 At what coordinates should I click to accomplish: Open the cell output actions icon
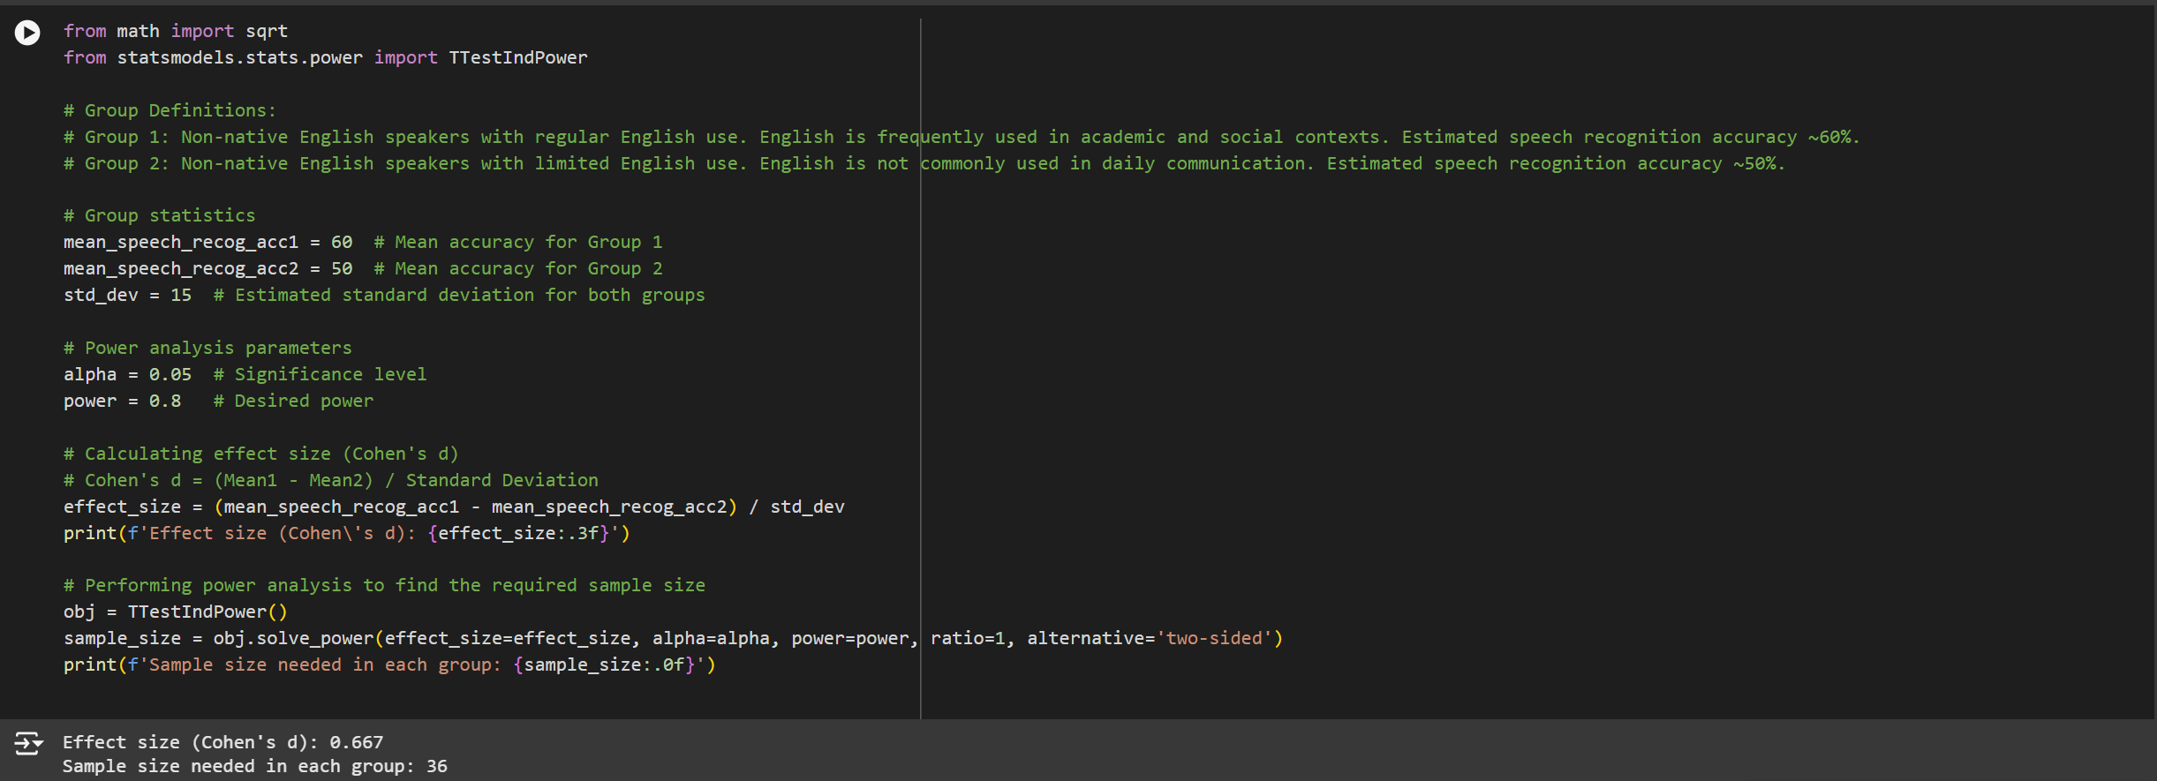pyautogui.click(x=27, y=743)
